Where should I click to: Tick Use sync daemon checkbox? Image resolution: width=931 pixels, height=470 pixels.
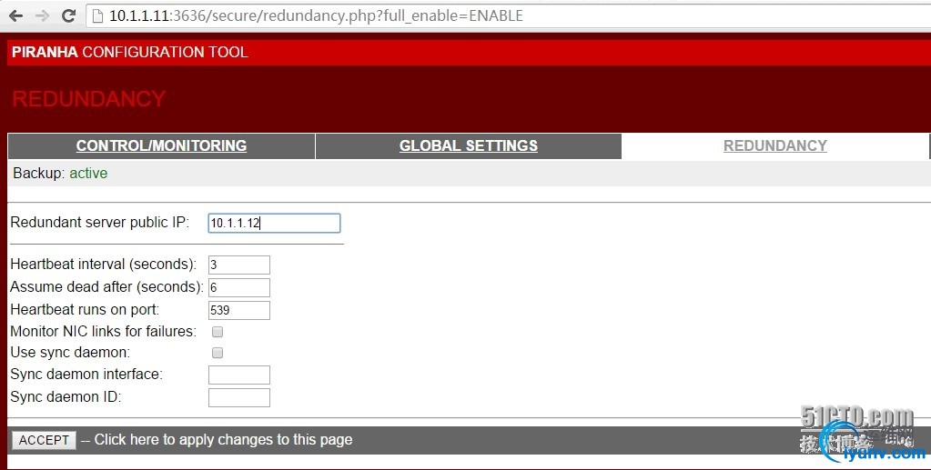tap(218, 353)
